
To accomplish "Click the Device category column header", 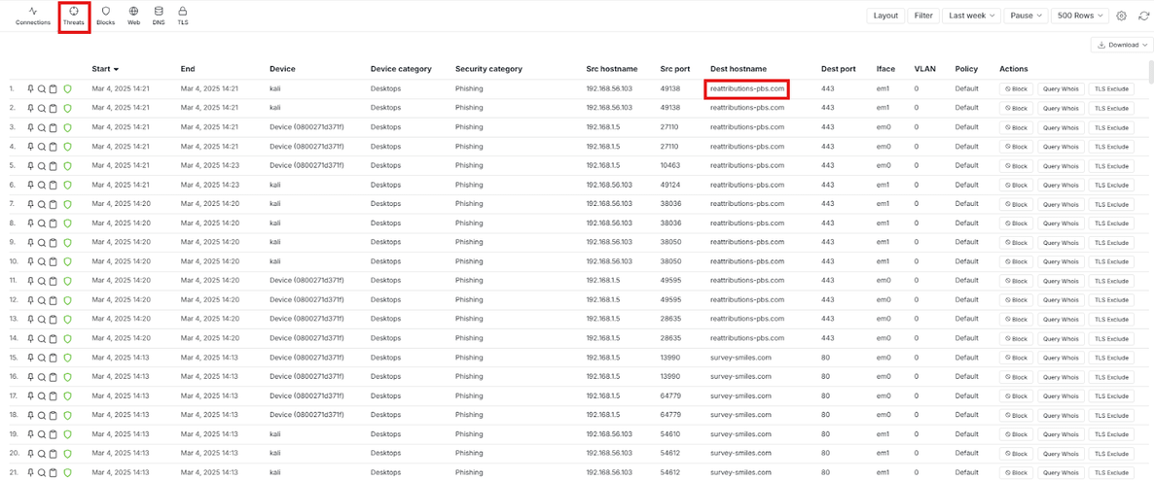I will click(401, 69).
